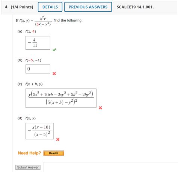The height and width of the screenshot is (172, 178).
Task: Click the green checkmark next to part (a)
Action: (x=54, y=50)
